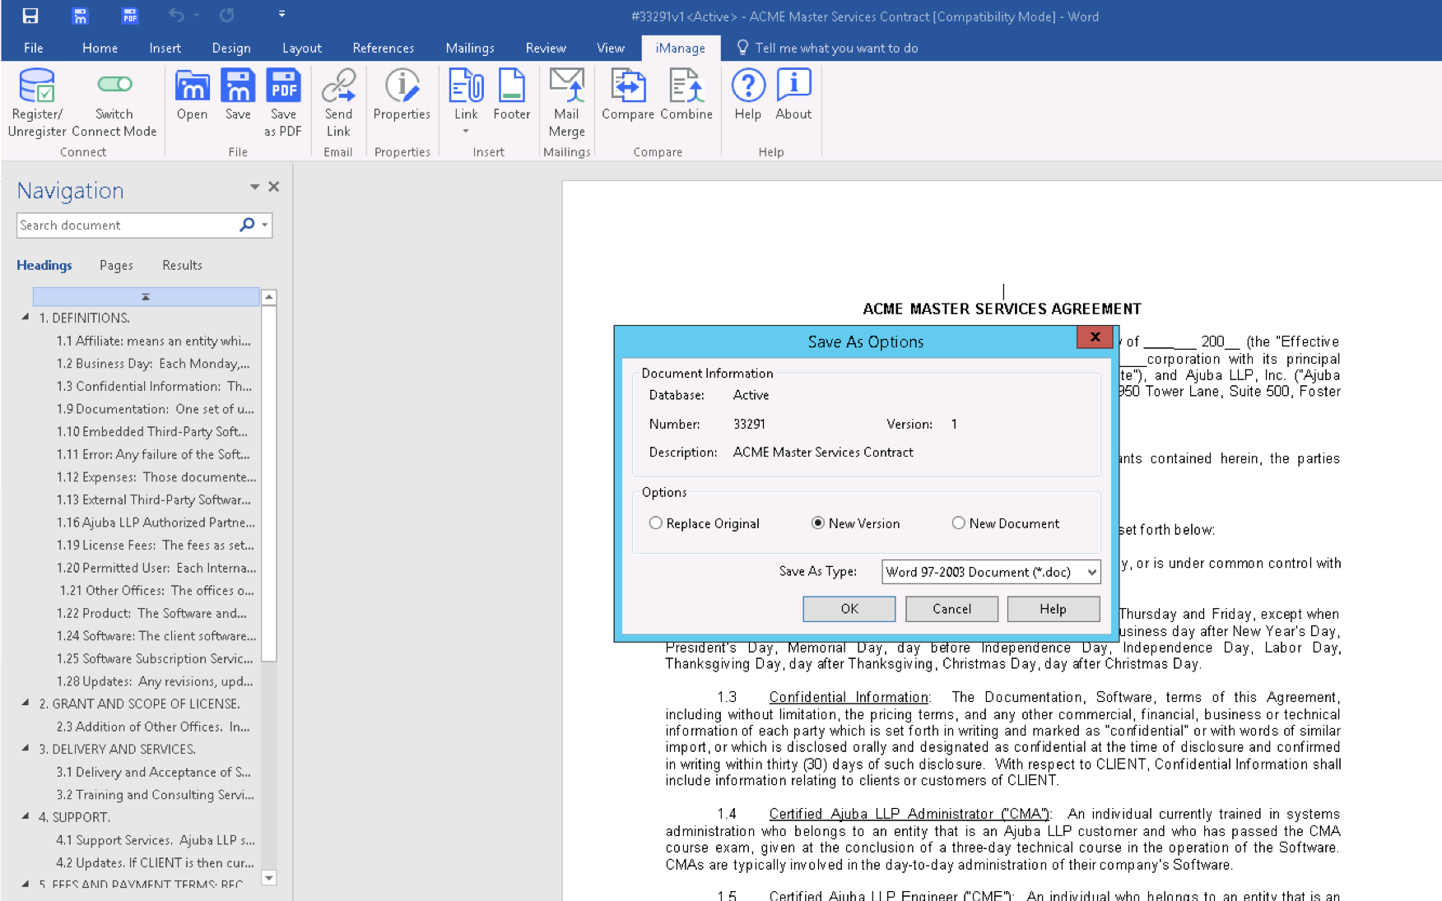Select Replace Original radio button
Screen dimensions: 1442x901
click(x=655, y=523)
